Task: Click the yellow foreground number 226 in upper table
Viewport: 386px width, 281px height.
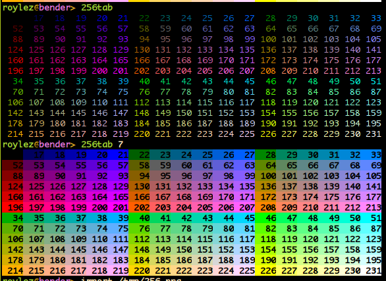Action: (x=268, y=134)
